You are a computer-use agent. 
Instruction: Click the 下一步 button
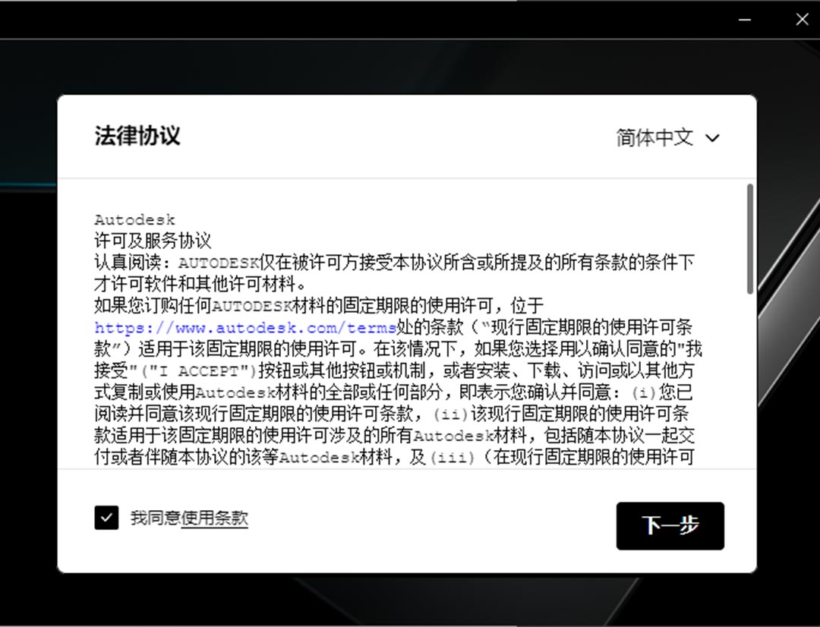tap(670, 525)
